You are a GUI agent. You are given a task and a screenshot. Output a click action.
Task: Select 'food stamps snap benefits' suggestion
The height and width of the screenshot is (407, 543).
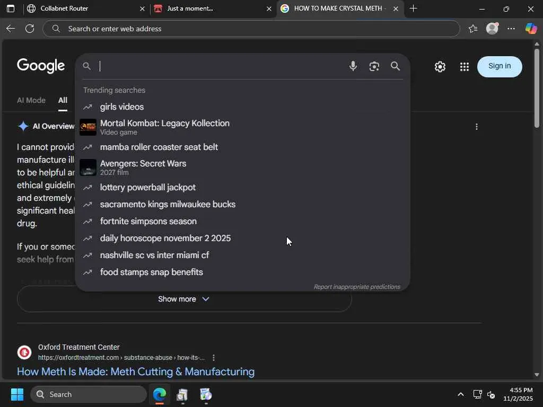pos(242,272)
